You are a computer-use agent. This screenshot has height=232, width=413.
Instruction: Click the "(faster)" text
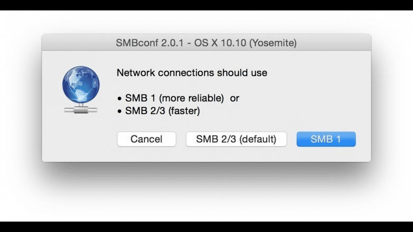182,111
